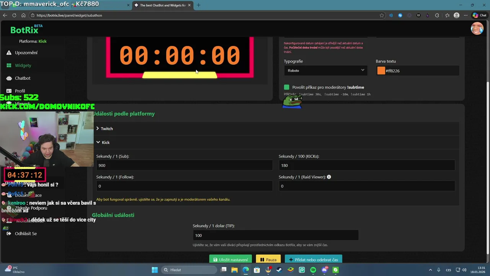Toggle the moderator !subtime command checkbox
This screenshot has width=490, height=276.
click(287, 87)
